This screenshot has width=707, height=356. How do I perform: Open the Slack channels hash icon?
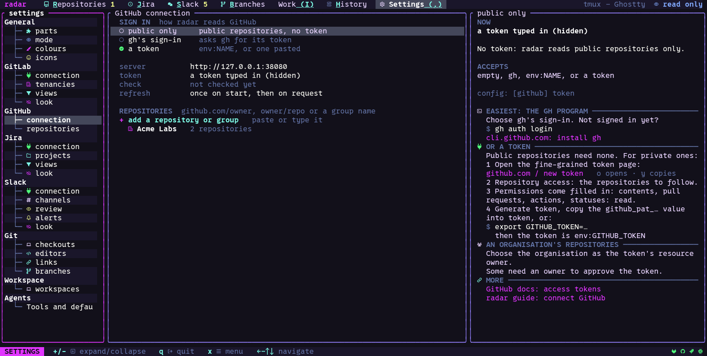(x=29, y=200)
